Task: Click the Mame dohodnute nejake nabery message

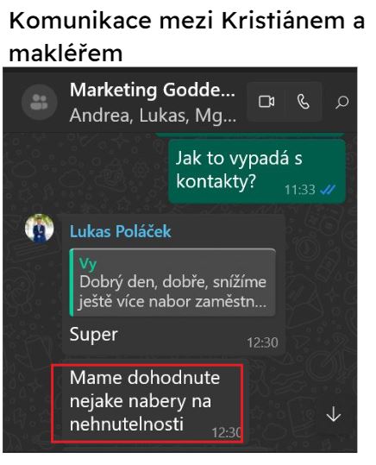Action: click(147, 404)
